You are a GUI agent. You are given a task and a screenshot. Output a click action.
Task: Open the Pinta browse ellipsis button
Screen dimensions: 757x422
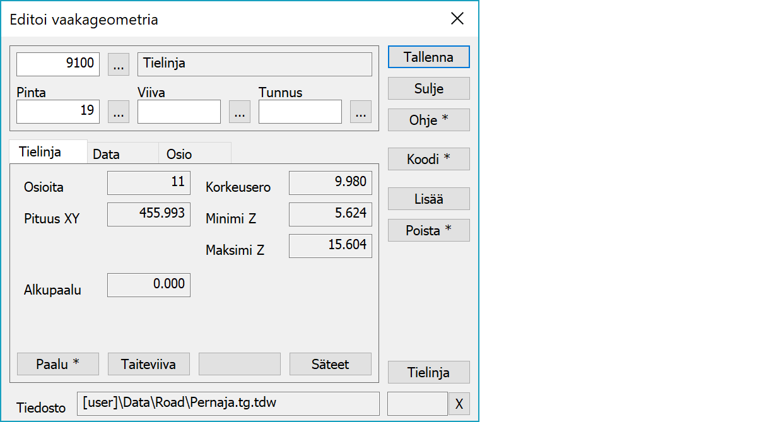pos(119,112)
